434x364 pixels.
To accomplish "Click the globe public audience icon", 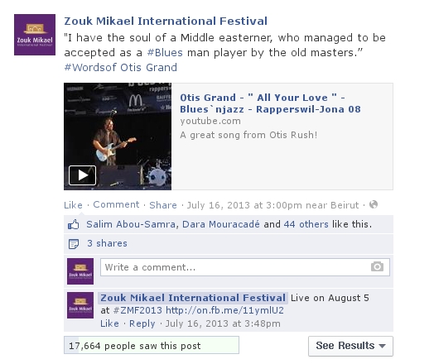I will point(374,204).
